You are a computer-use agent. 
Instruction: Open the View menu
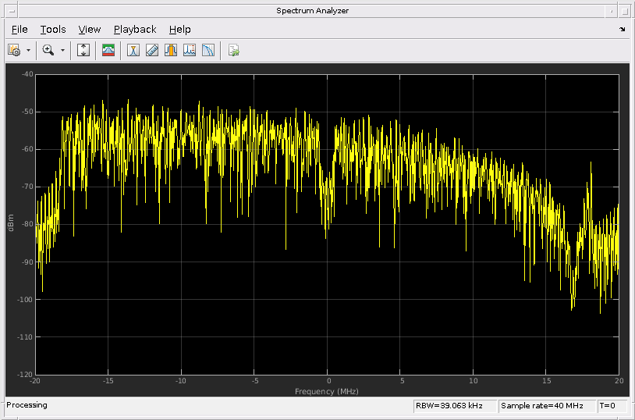pos(90,30)
